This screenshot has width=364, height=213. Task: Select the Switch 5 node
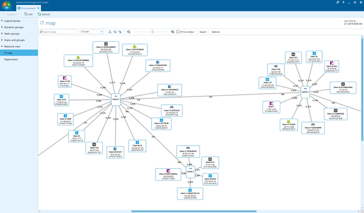pyautogui.click(x=190, y=172)
